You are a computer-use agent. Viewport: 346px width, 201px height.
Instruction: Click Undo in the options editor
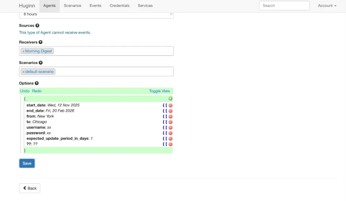pos(25,91)
